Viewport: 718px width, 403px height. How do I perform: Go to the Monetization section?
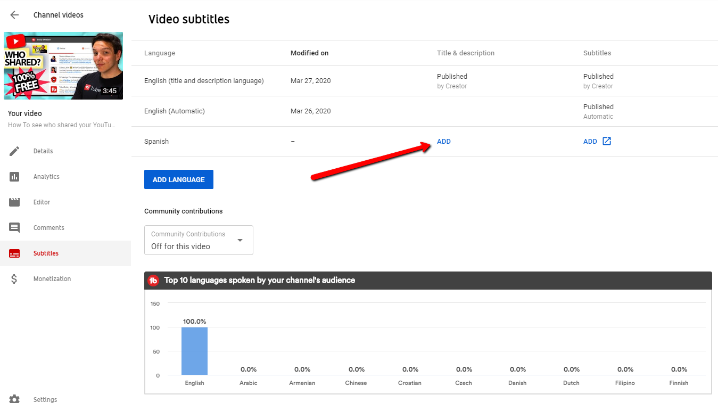pyautogui.click(x=52, y=279)
